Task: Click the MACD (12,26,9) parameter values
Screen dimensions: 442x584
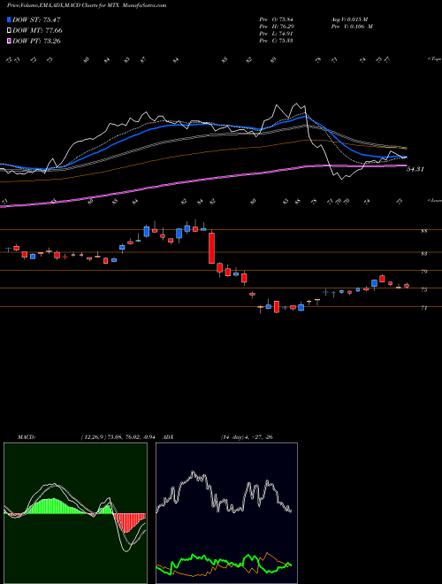Action: (x=120, y=437)
